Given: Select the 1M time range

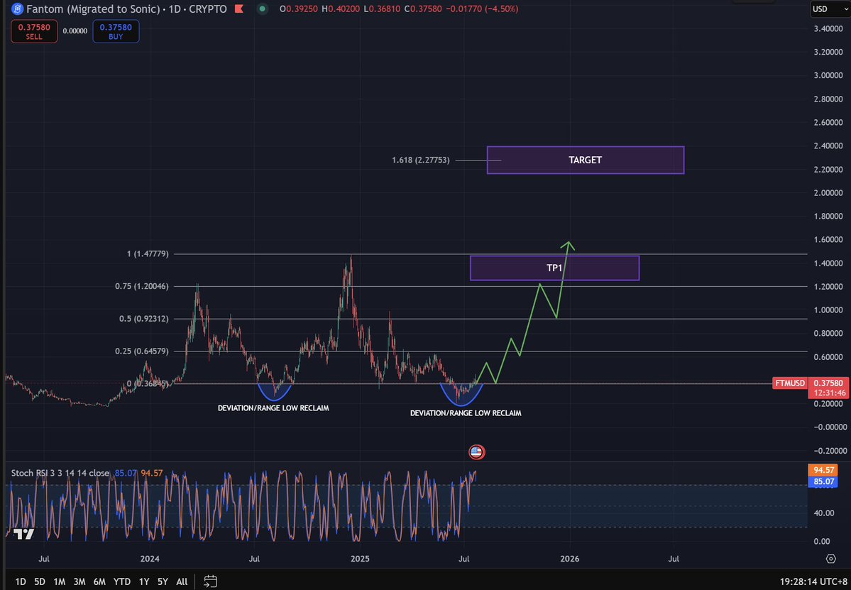Looking at the screenshot, I should pyautogui.click(x=59, y=581).
